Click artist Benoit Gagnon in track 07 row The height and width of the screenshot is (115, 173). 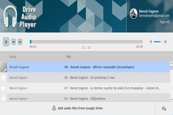pos(18,88)
